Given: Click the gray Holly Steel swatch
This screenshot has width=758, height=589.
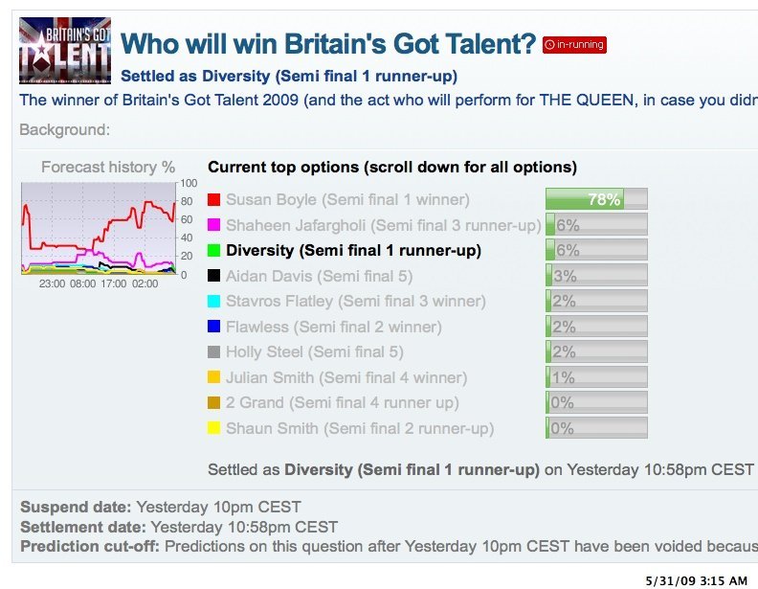Looking at the screenshot, I should [x=213, y=351].
